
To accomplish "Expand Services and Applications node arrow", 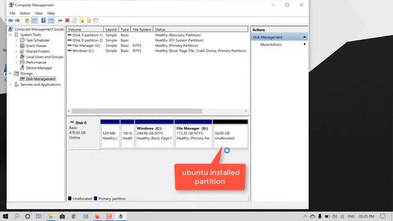I will click(10, 85).
